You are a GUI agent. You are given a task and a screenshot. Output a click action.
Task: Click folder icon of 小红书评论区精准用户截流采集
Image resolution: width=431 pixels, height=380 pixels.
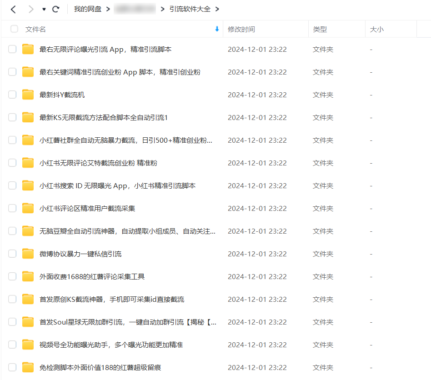pyautogui.click(x=28, y=208)
